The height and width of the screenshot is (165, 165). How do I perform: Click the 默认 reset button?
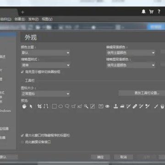[9, 157]
